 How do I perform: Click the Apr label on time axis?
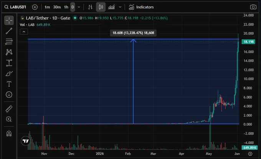pos(182,154)
